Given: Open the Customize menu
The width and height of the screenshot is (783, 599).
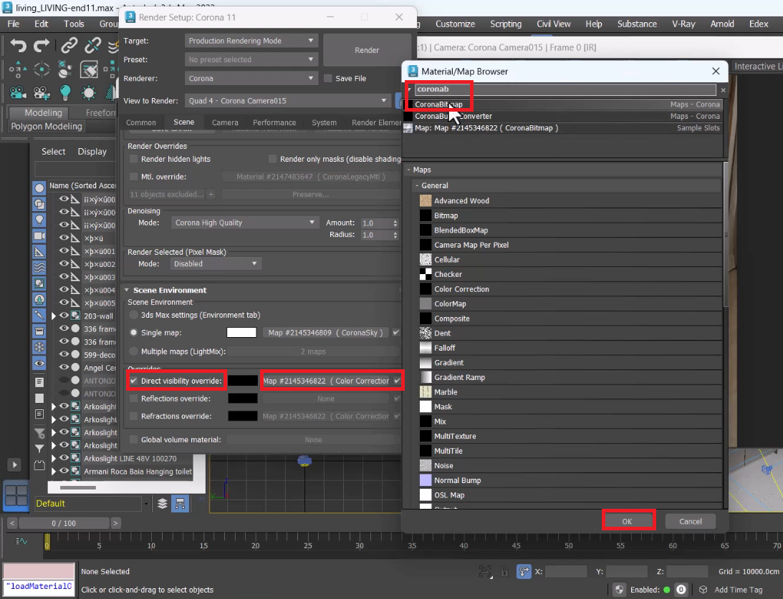Looking at the screenshot, I should click(455, 24).
